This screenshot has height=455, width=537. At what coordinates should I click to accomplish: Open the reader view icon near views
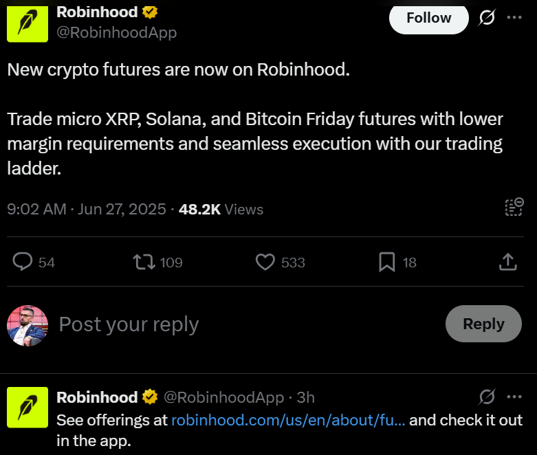[x=514, y=208]
